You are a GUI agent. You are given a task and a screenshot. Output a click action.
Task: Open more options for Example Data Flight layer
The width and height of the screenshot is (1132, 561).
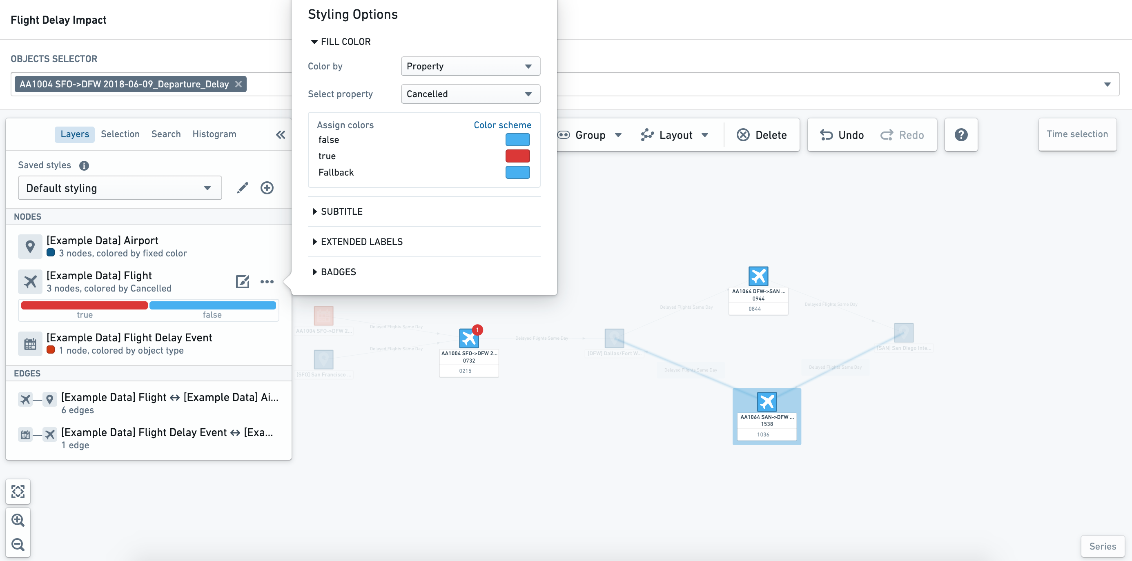pyautogui.click(x=267, y=282)
